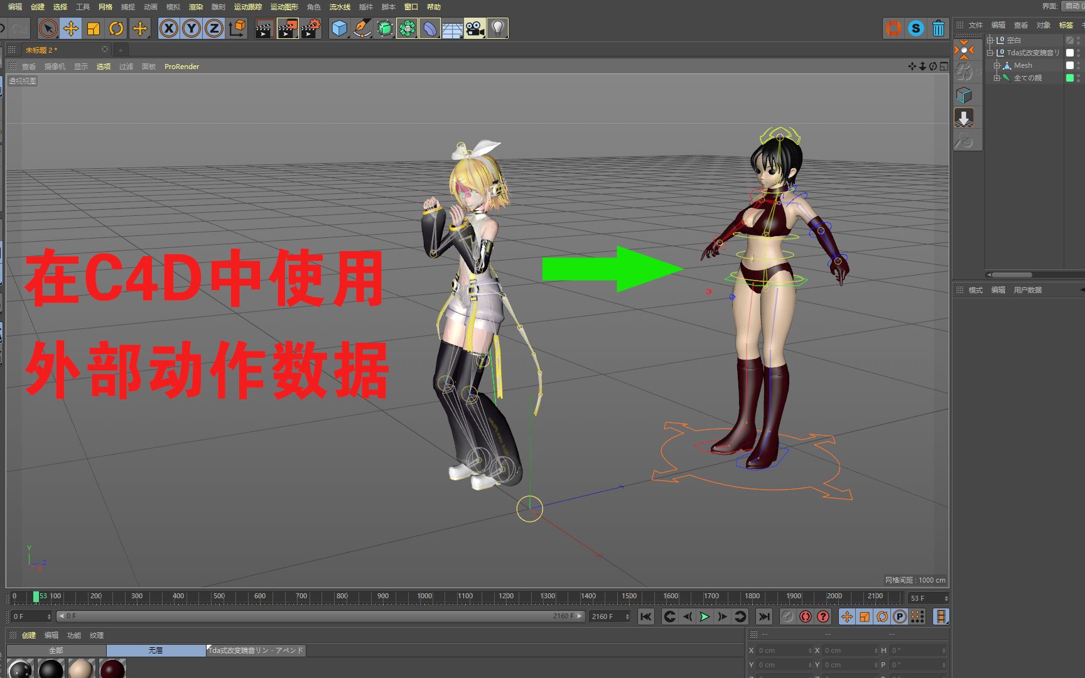Click the blue S plugin icon
This screenshot has height=678, width=1085.
click(916, 28)
